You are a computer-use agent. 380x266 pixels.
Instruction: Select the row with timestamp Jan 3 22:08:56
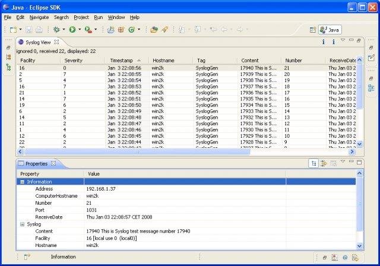point(186,68)
